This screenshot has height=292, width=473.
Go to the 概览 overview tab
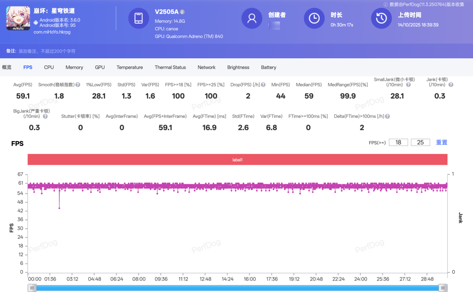pos(7,68)
